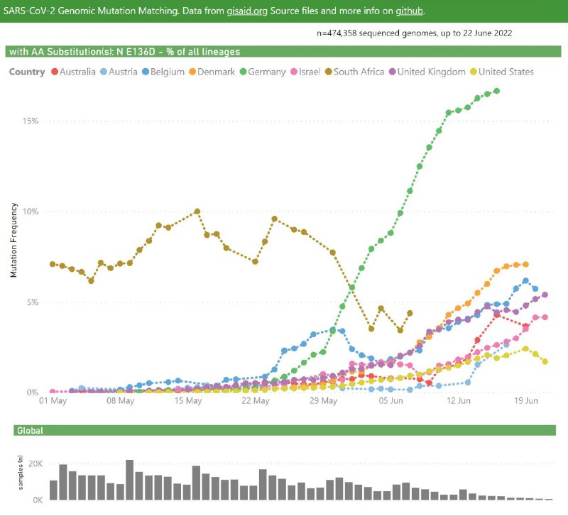Click the samples (n) axis title

click(x=21, y=473)
